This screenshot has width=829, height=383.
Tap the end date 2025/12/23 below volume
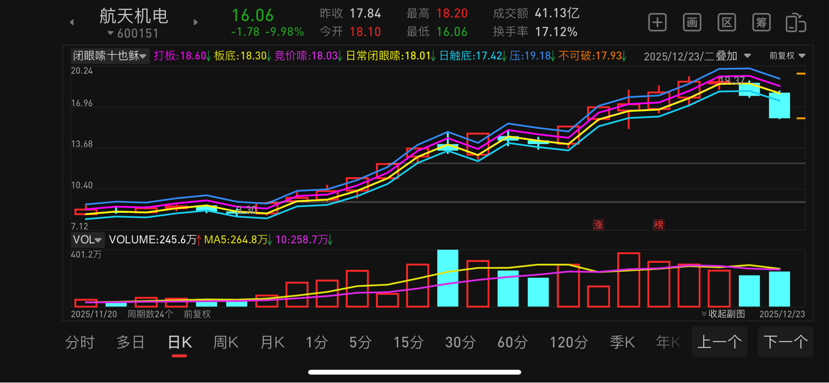pyautogui.click(x=782, y=314)
